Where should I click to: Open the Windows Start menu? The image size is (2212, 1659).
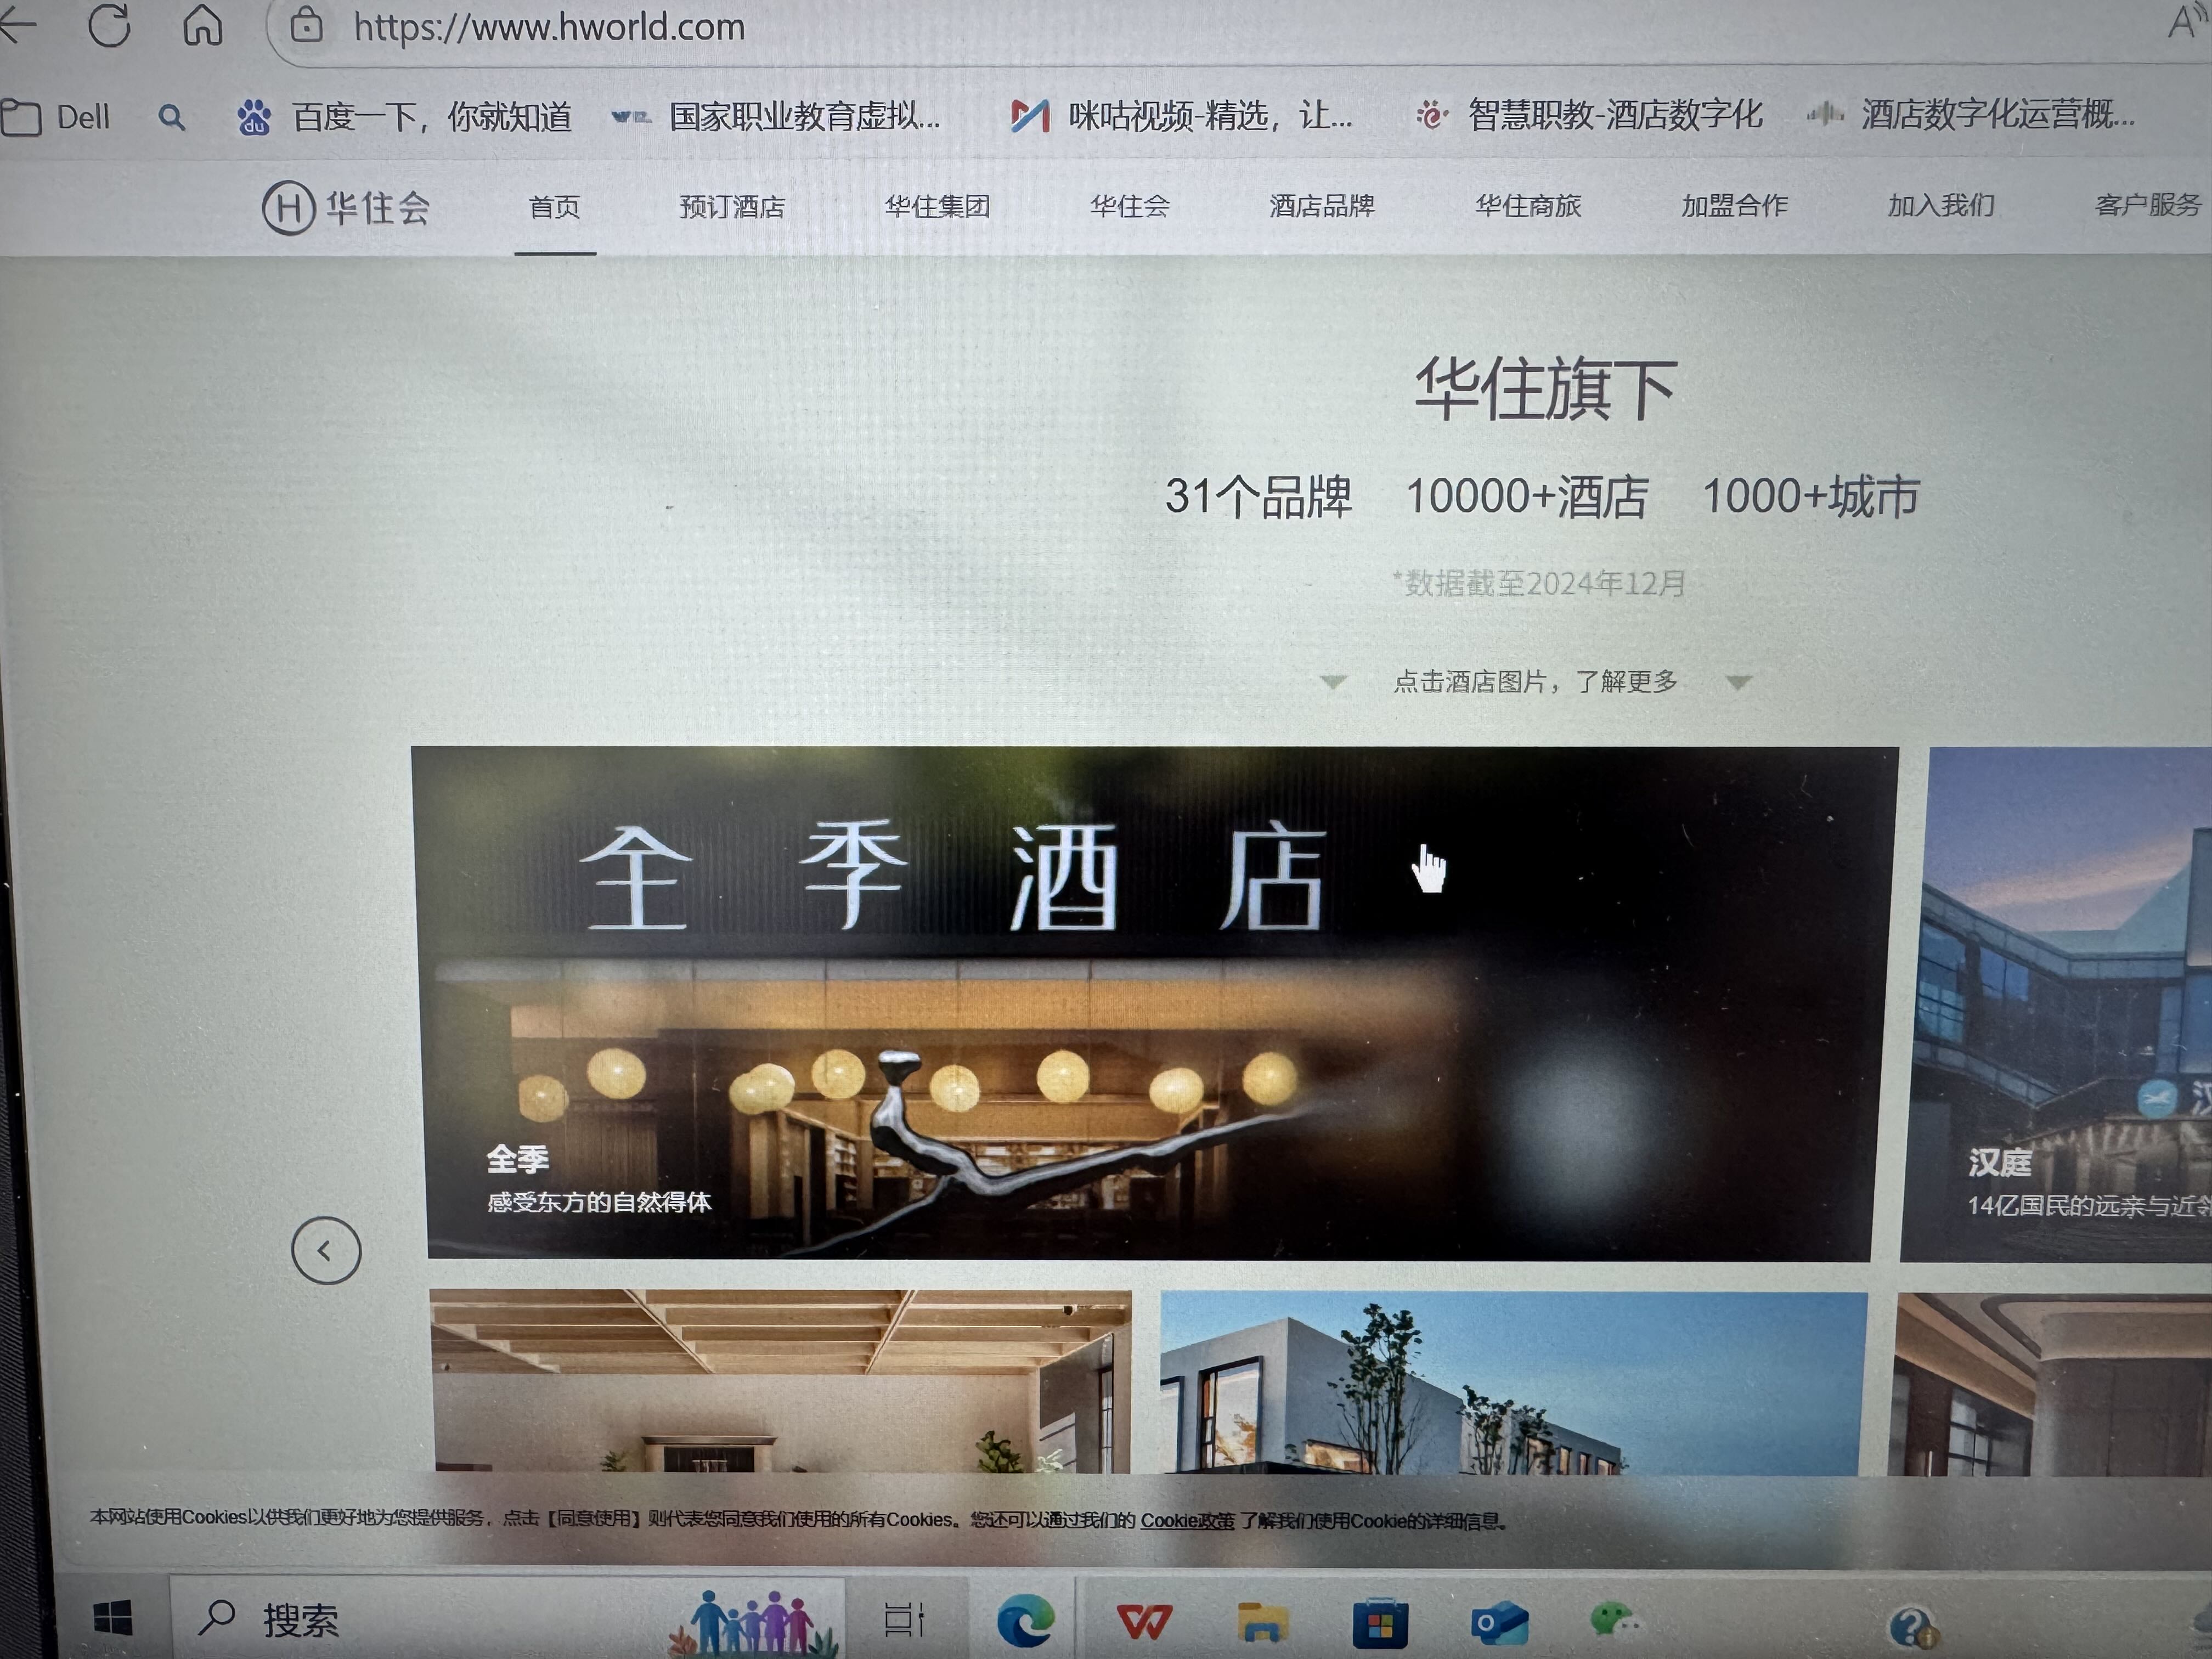(x=112, y=1617)
